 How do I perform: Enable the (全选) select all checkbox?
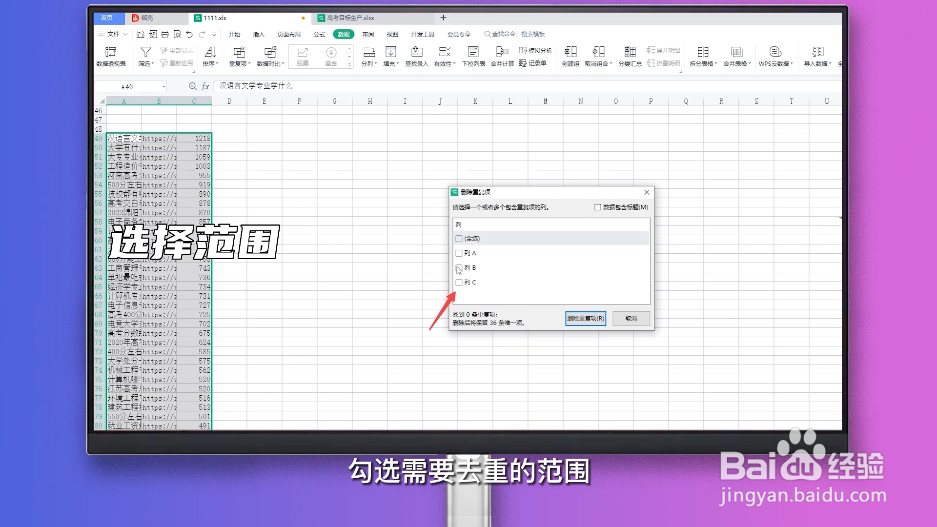click(459, 239)
